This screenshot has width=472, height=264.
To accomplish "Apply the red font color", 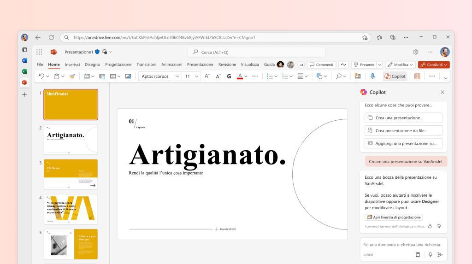I will pyautogui.click(x=240, y=76).
